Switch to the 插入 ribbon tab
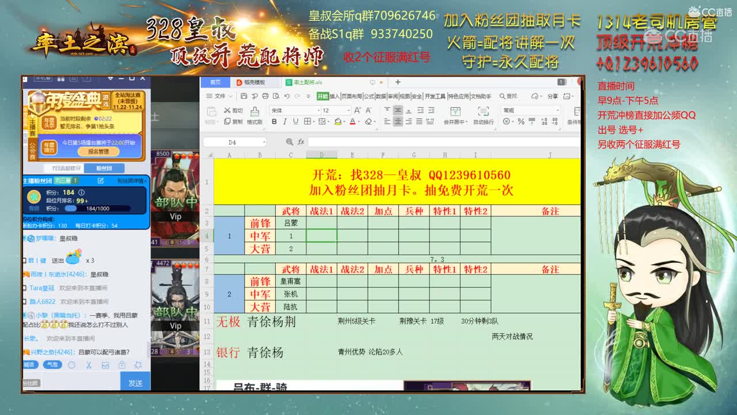737x415 pixels. tap(335, 96)
